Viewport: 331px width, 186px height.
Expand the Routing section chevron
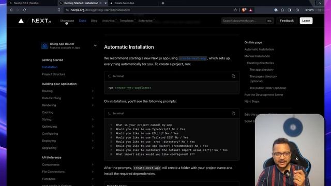click(x=93, y=91)
